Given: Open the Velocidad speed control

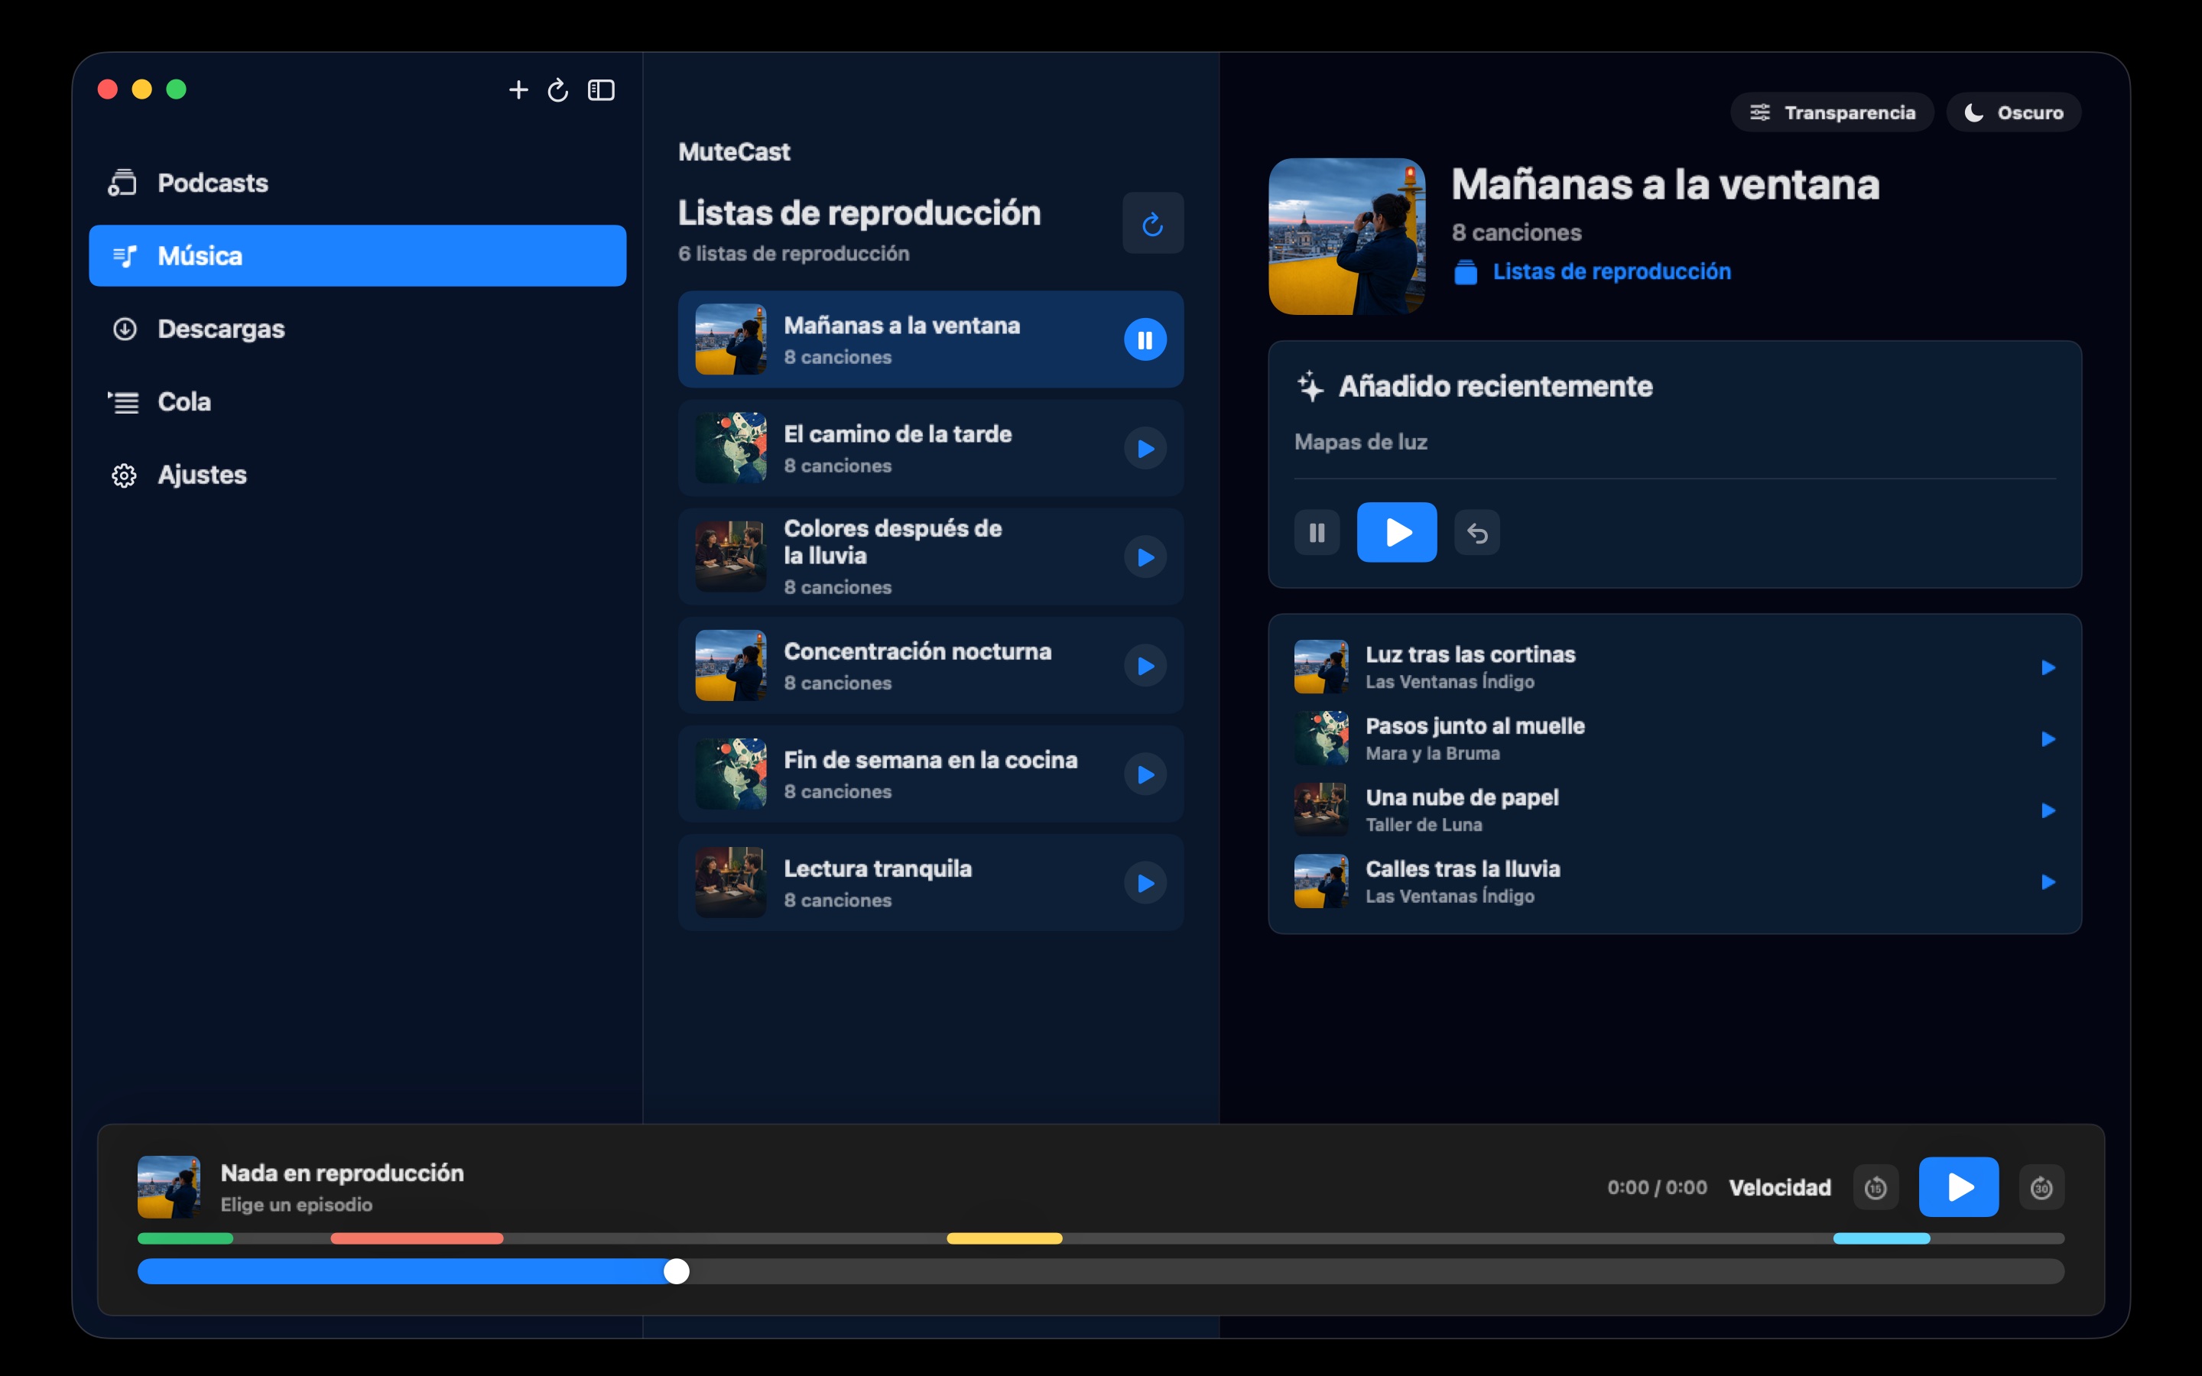Looking at the screenshot, I should [x=1780, y=1188].
